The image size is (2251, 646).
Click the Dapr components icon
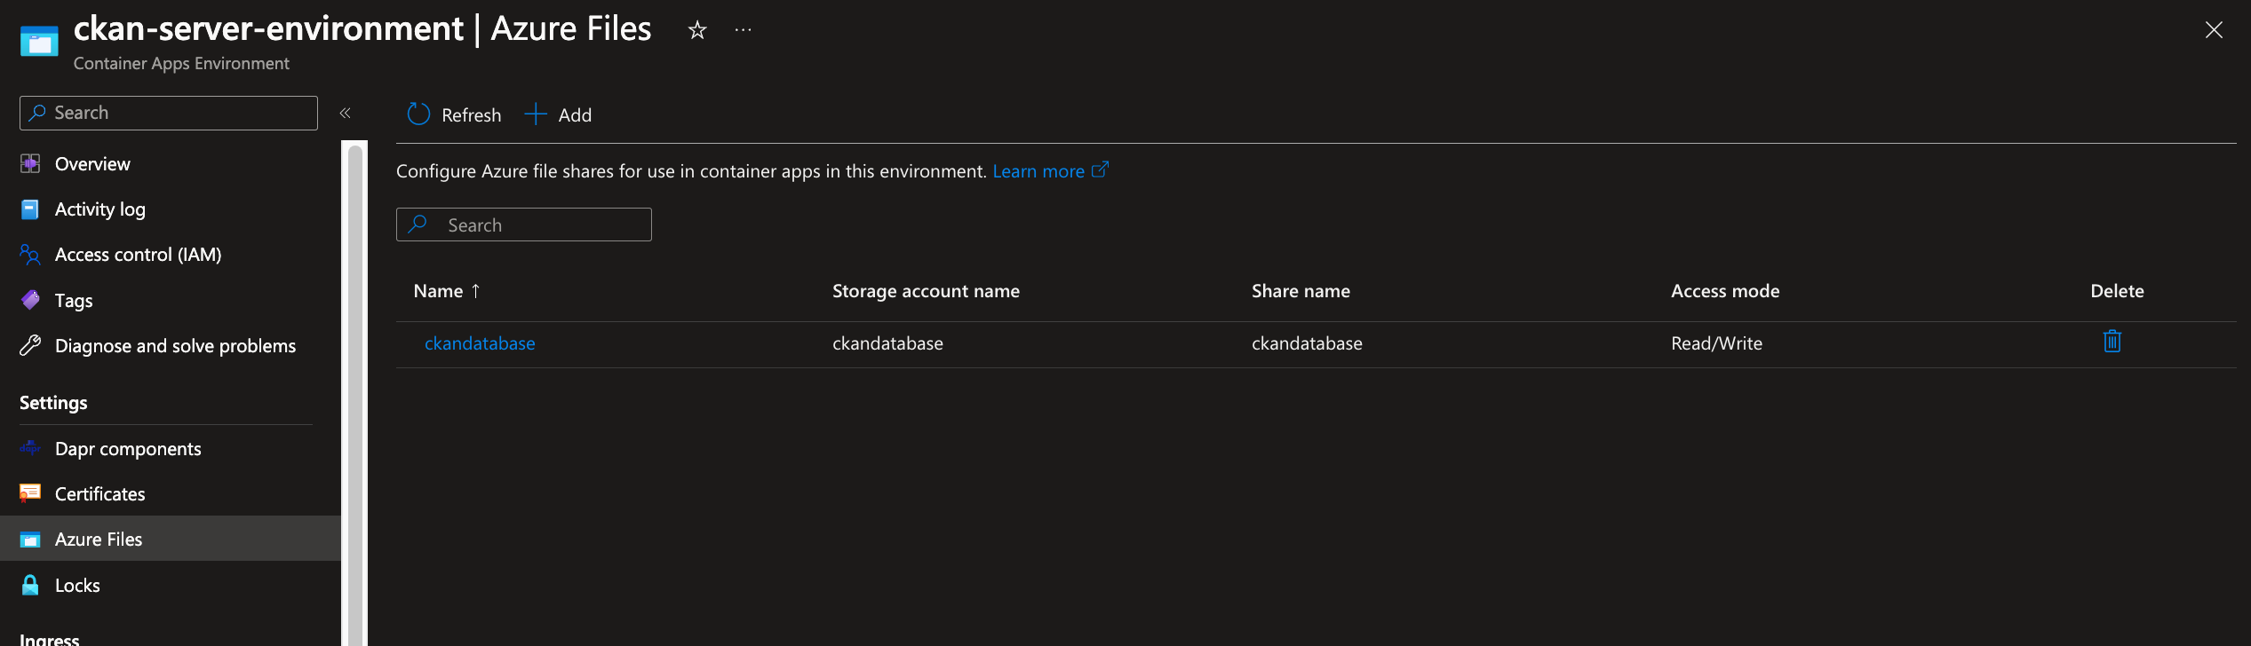[30, 448]
